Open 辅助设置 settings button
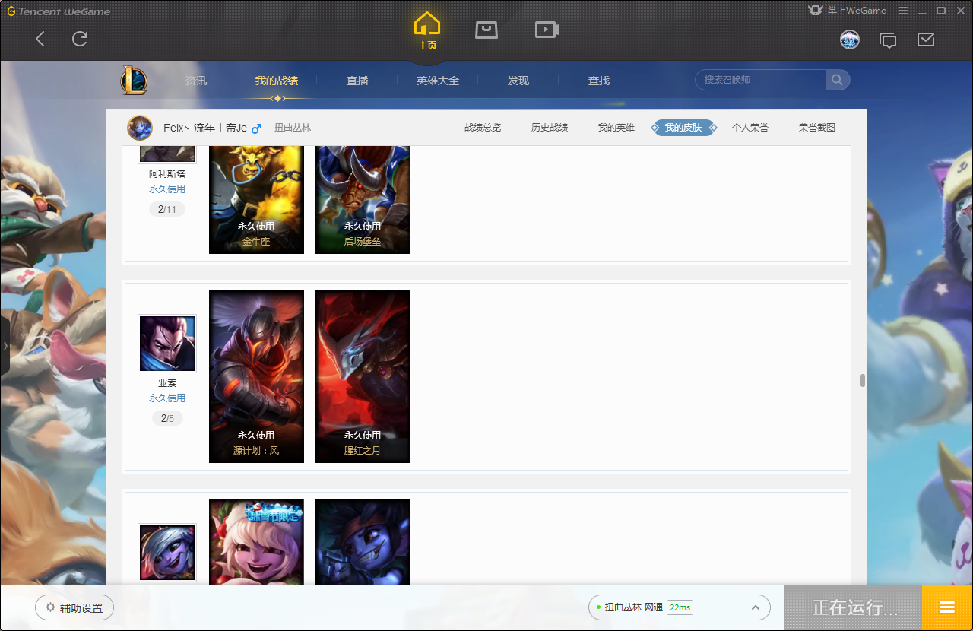The width and height of the screenshot is (973, 631). pos(74,607)
